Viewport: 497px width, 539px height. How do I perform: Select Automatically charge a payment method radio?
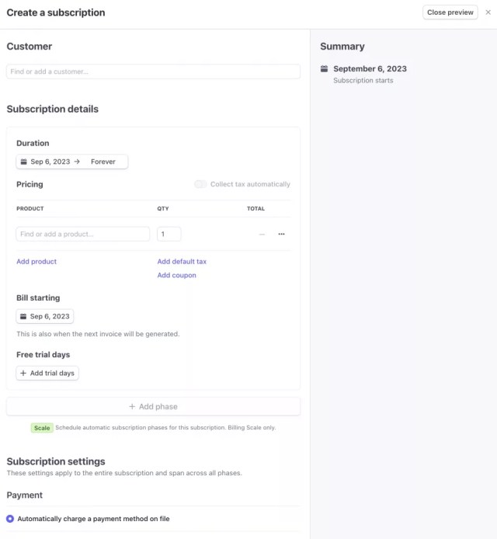pyautogui.click(x=10, y=519)
